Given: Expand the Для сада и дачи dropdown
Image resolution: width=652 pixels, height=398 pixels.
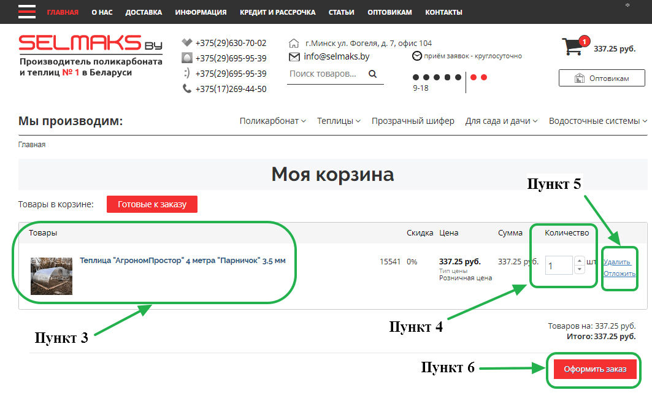Looking at the screenshot, I should tap(501, 121).
